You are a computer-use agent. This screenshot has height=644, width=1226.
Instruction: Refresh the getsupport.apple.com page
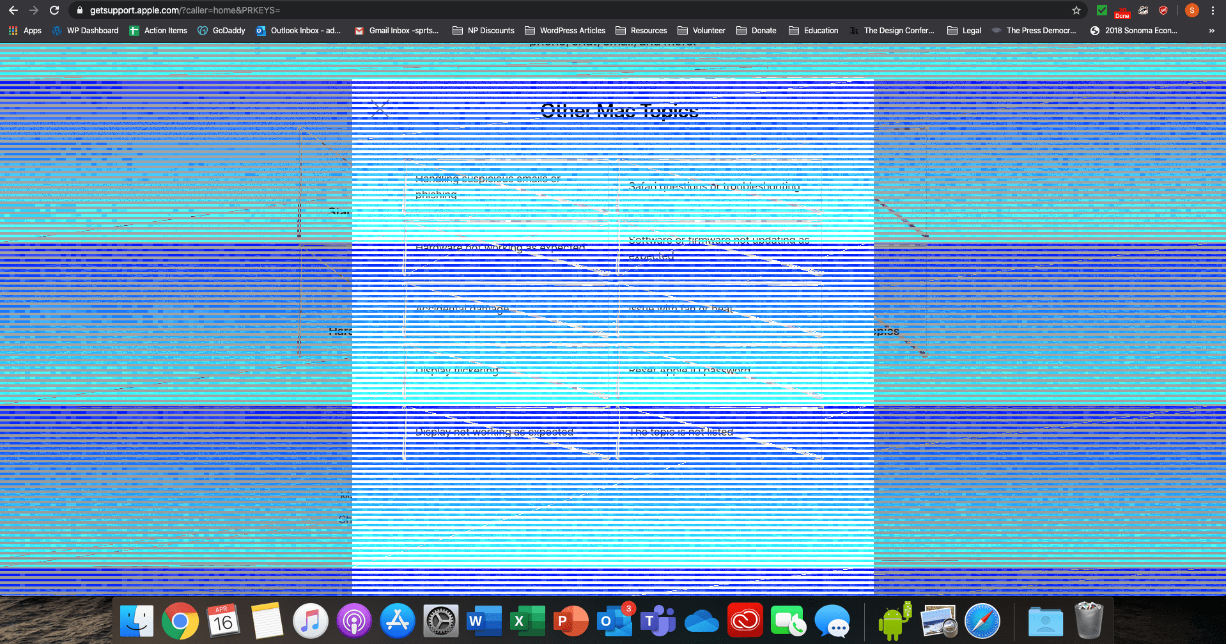54,10
